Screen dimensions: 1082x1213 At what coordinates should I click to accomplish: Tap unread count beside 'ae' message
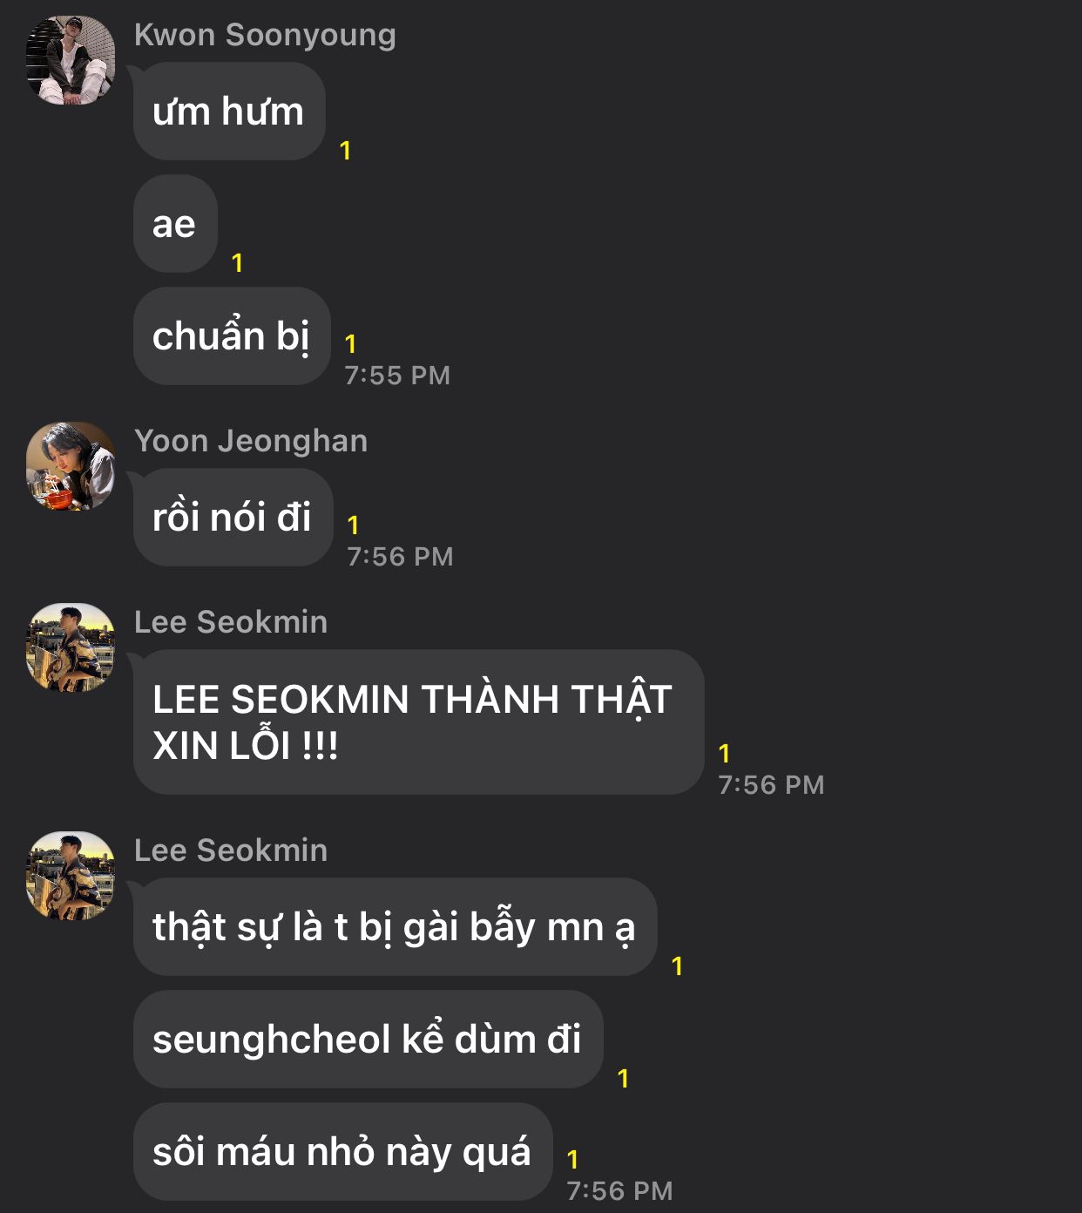[237, 263]
